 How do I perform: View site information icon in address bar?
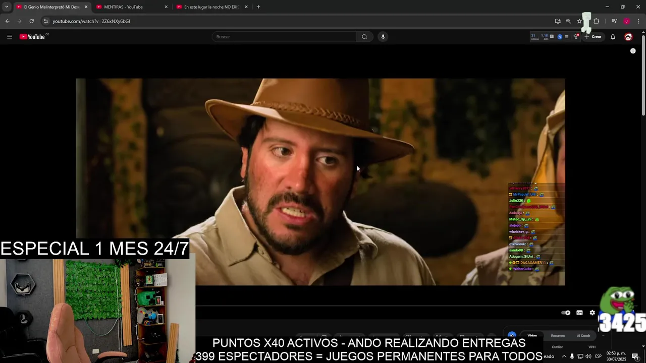(46, 21)
